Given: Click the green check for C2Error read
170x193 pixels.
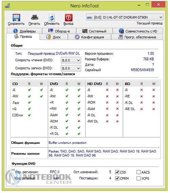Looking at the screenshot, I should [x=29, y=115].
